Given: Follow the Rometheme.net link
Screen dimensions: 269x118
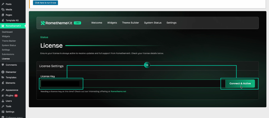Looking at the screenshot, I should 118,91.
